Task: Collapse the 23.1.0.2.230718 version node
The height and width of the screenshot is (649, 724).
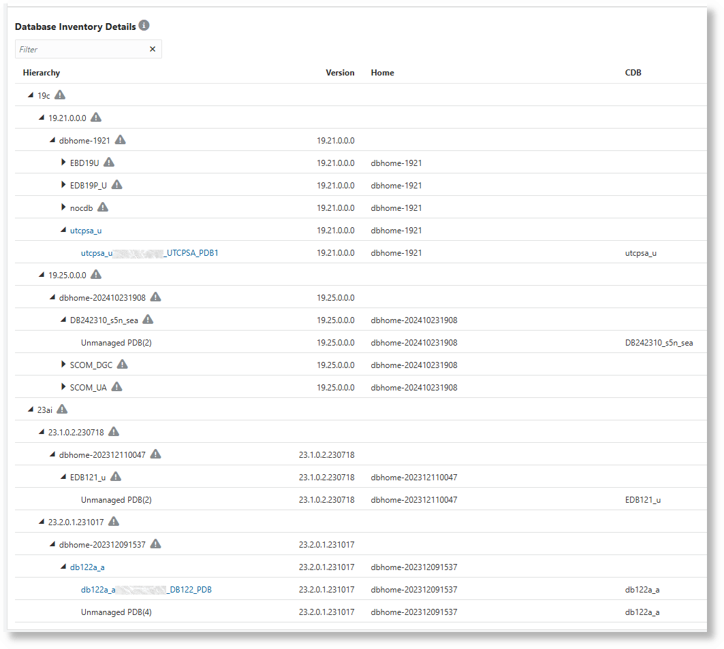Action: [x=42, y=432]
